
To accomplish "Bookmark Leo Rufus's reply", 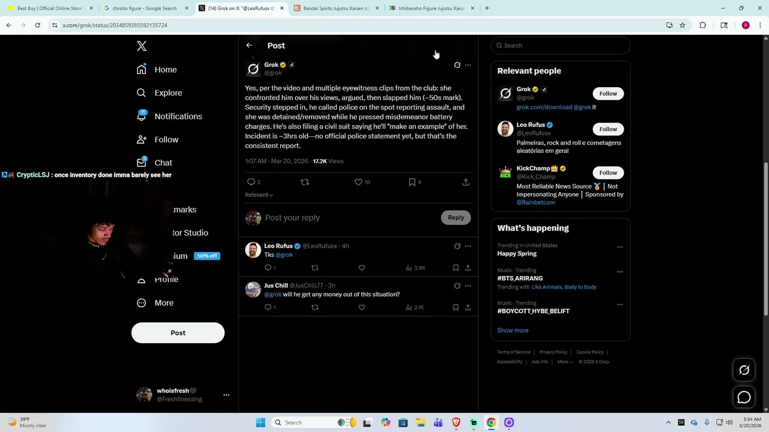I will 456,268.
